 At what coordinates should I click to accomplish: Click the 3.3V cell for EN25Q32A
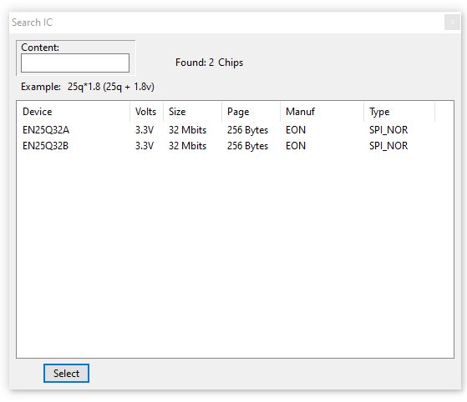point(145,130)
